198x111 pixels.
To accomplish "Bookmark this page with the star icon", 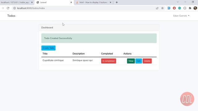I will pyautogui.click(x=162, y=8).
